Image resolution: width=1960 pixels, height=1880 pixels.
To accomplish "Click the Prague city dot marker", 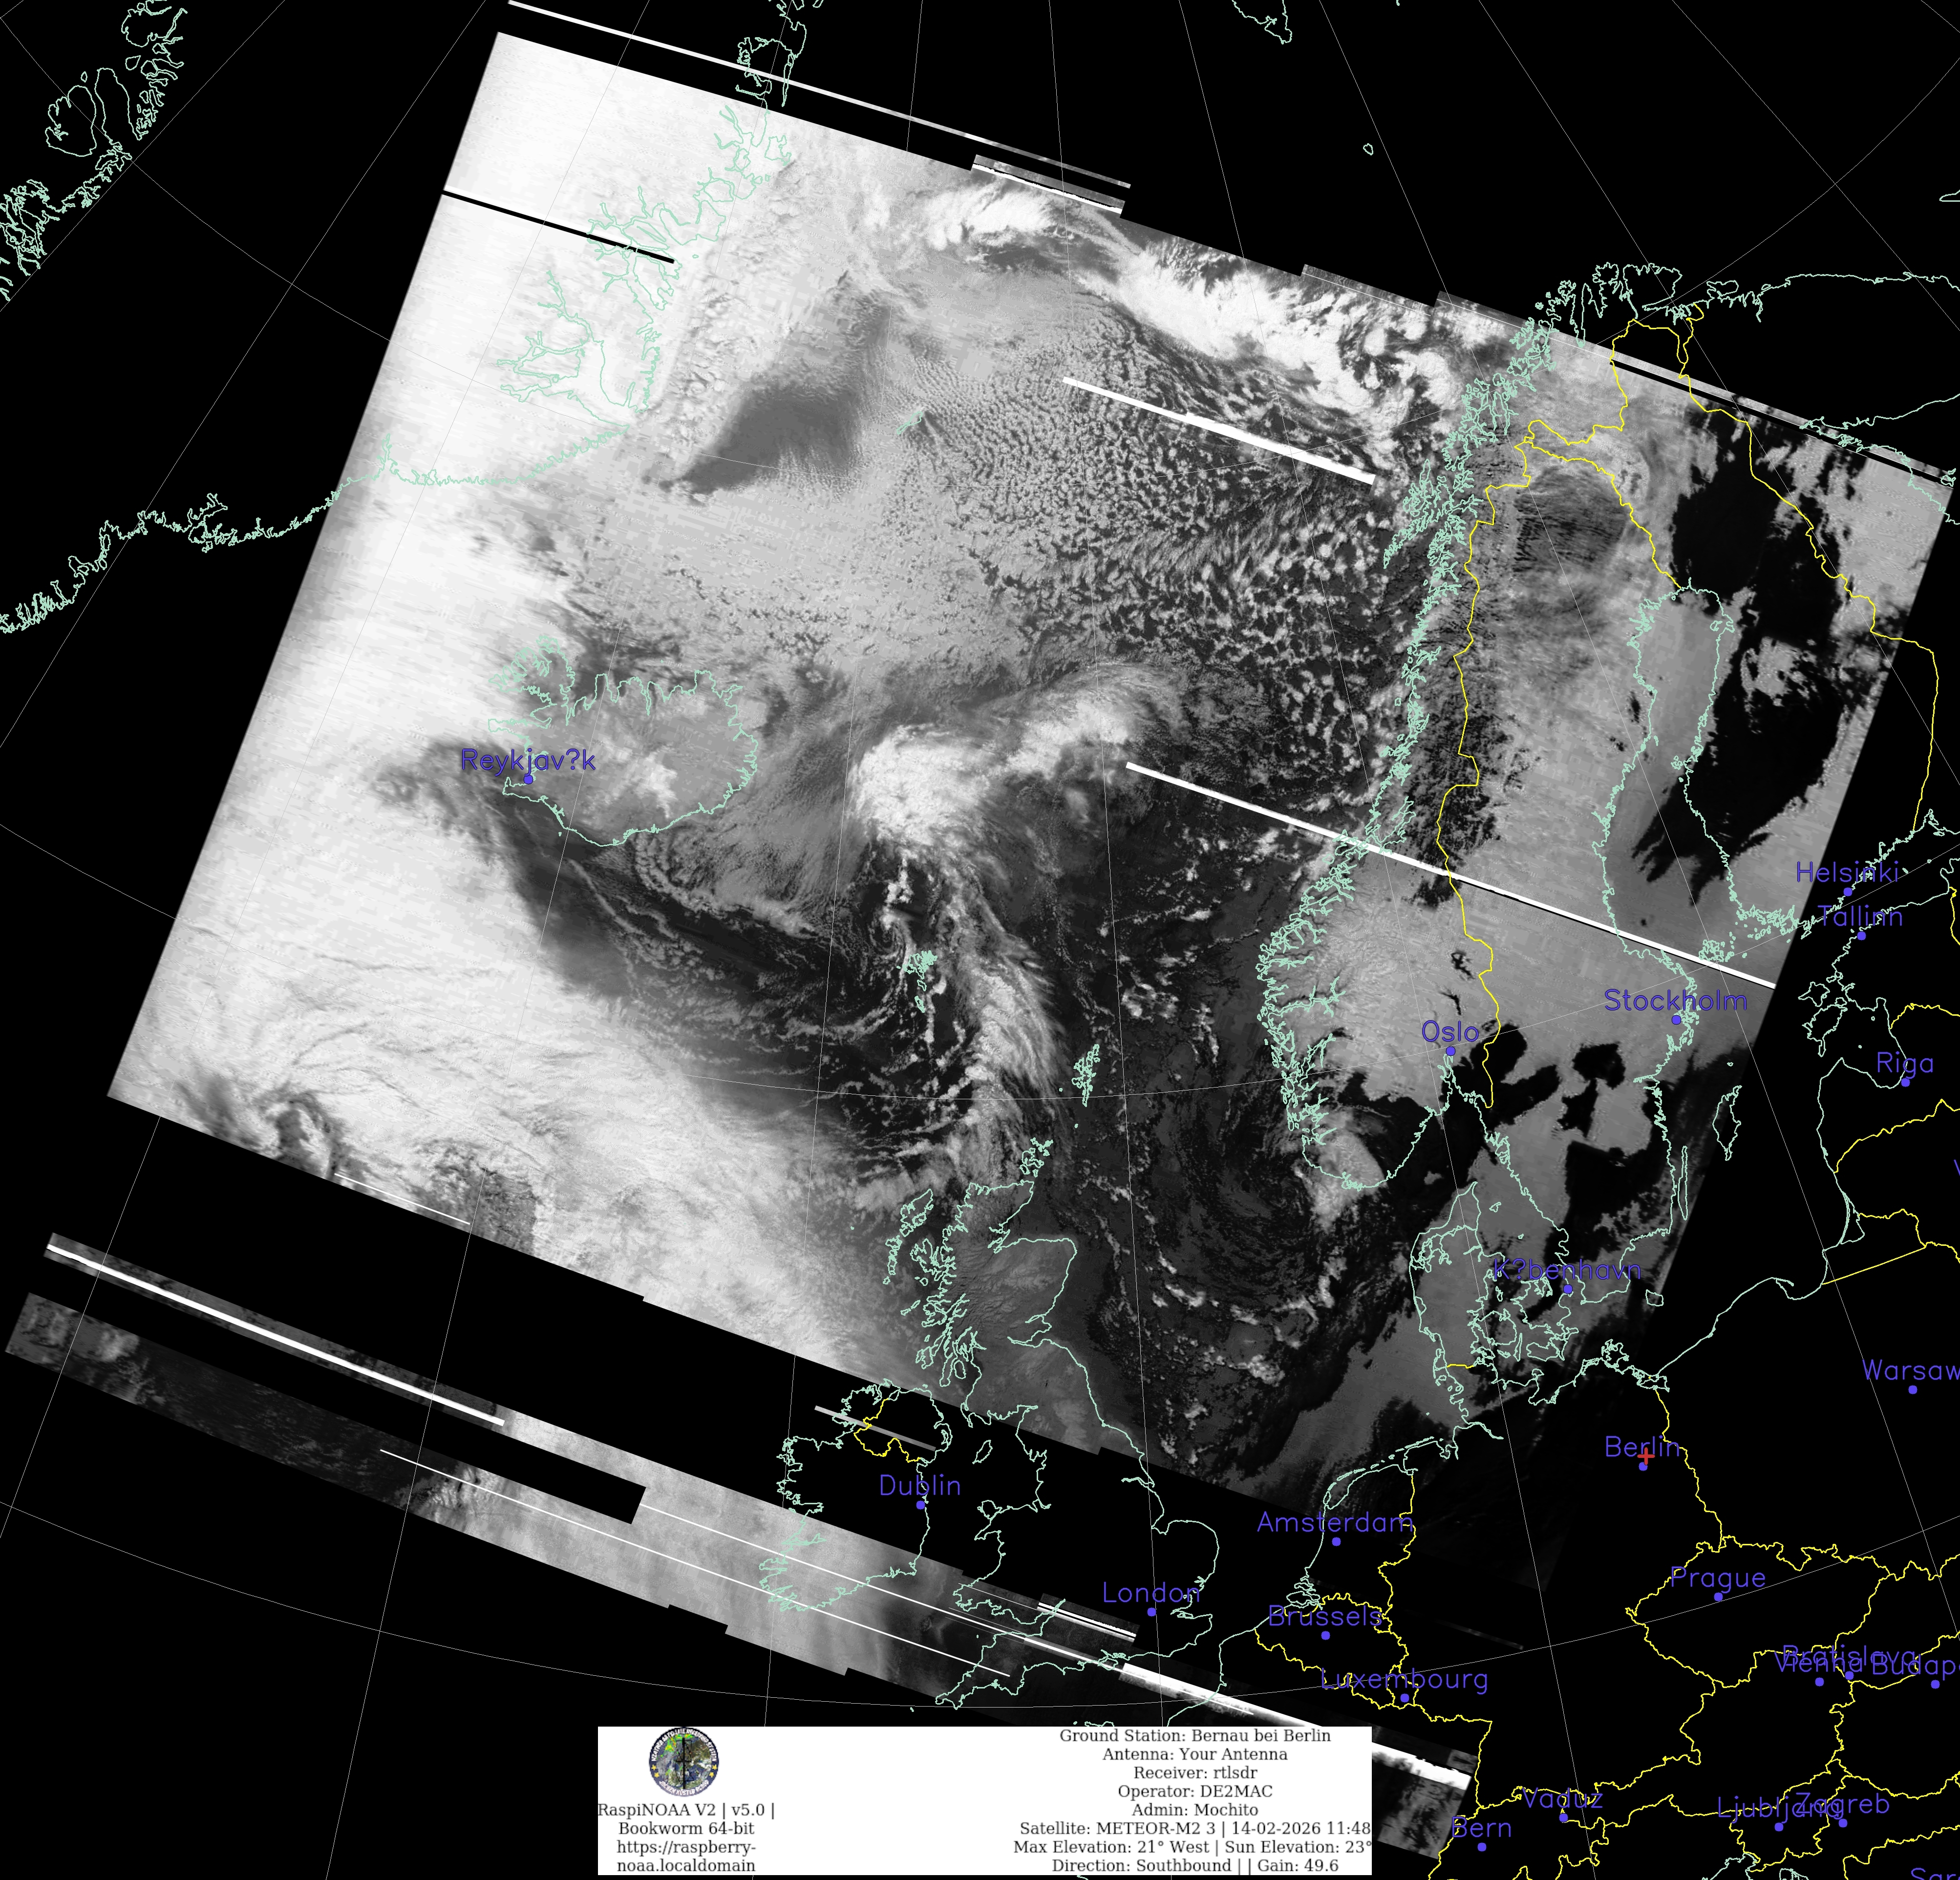I will [1718, 1597].
